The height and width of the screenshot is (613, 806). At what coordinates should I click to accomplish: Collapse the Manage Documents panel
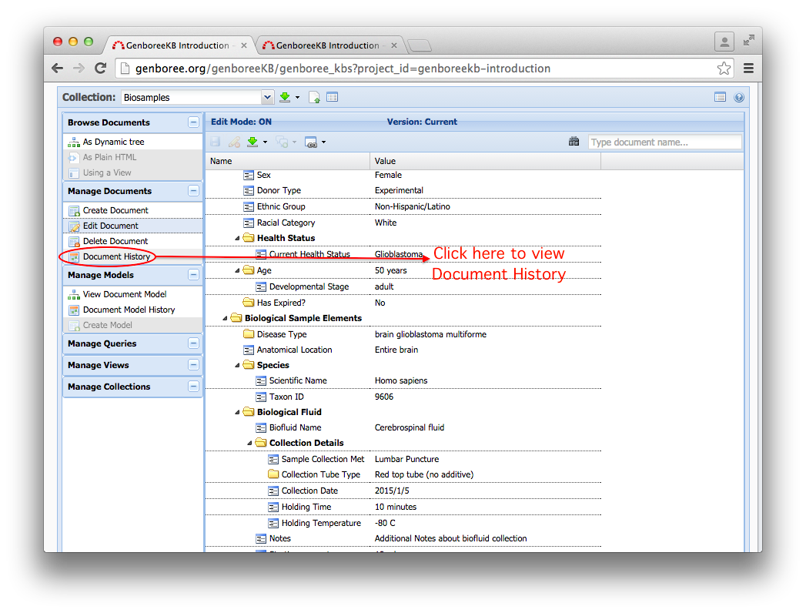coord(193,191)
